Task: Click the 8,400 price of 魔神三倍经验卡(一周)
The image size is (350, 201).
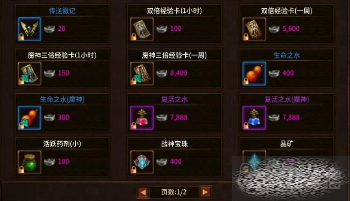Action: (x=179, y=73)
